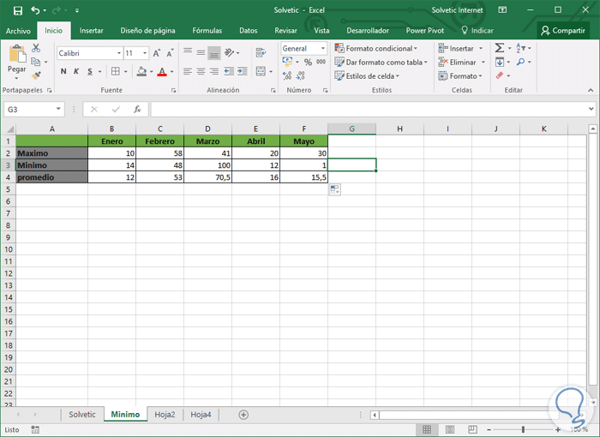Undo the last action
600x437 pixels.
pyautogui.click(x=35, y=10)
